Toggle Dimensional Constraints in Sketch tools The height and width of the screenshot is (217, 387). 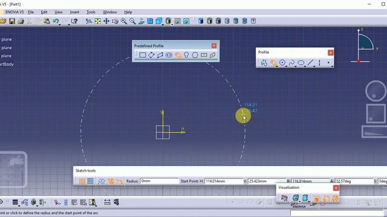[x=120, y=181]
